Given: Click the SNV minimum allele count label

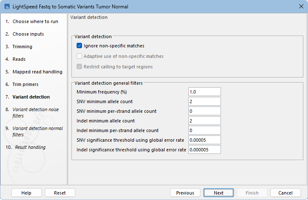Looking at the screenshot, I should click(x=105, y=101).
